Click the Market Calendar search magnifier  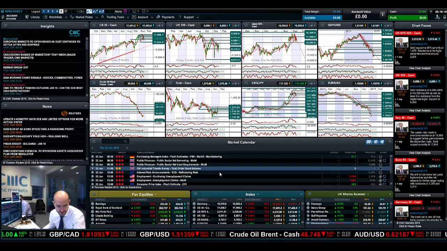pyautogui.click(x=125, y=142)
